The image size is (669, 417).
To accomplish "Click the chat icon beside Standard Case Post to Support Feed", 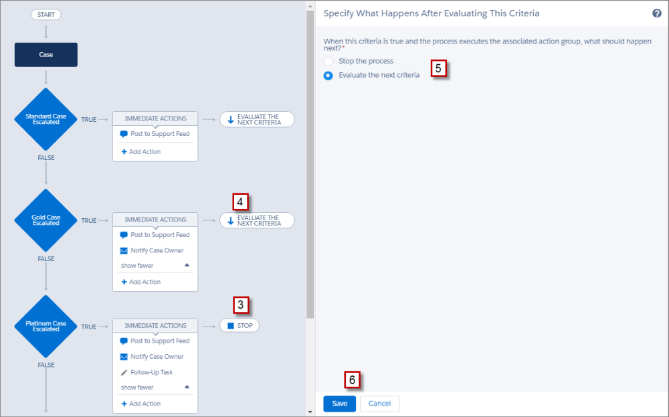I will click(x=124, y=134).
